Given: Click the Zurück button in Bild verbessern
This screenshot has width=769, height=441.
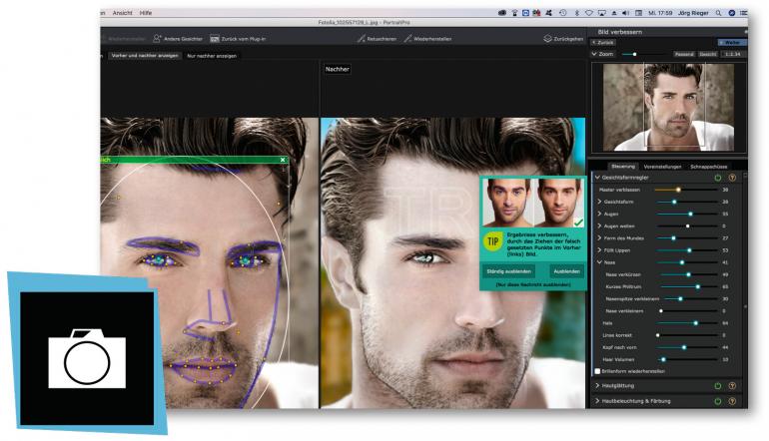Looking at the screenshot, I should tap(603, 43).
